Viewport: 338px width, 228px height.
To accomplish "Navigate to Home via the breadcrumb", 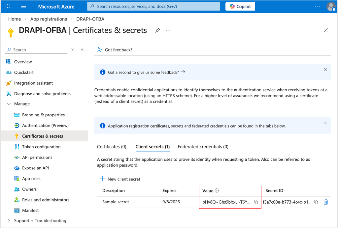I will point(15,19).
